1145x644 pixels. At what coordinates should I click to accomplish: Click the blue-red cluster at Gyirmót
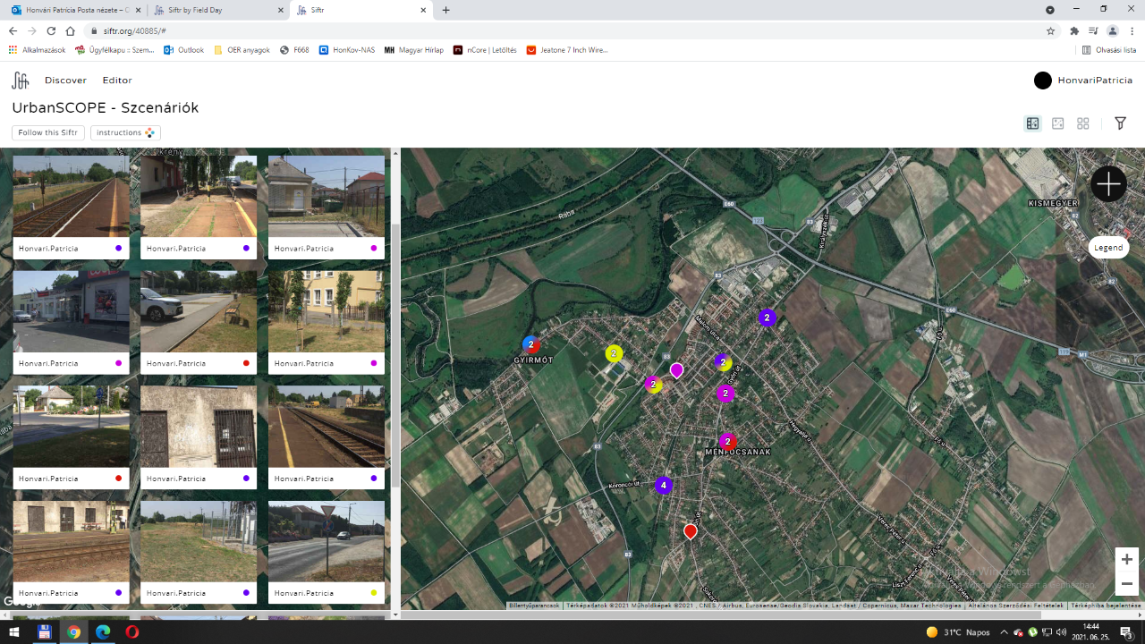(530, 344)
